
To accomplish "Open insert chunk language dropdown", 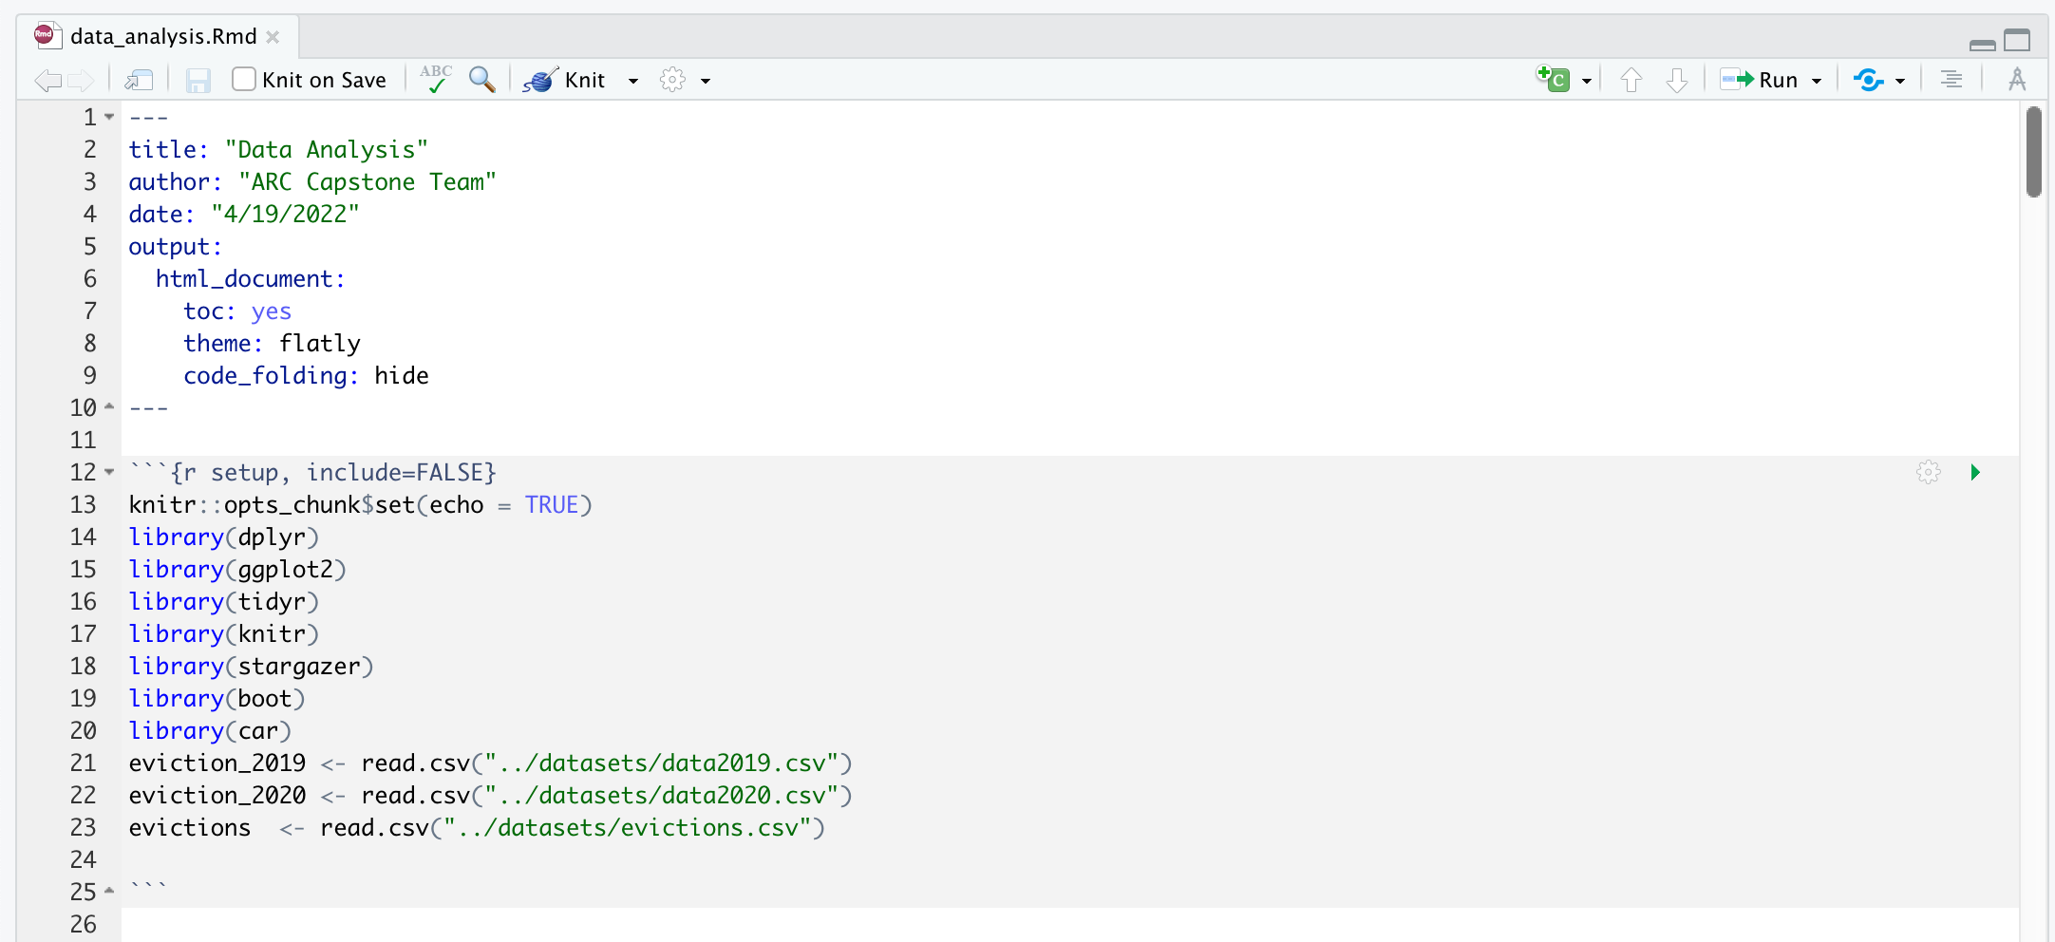I will point(1587,82).
